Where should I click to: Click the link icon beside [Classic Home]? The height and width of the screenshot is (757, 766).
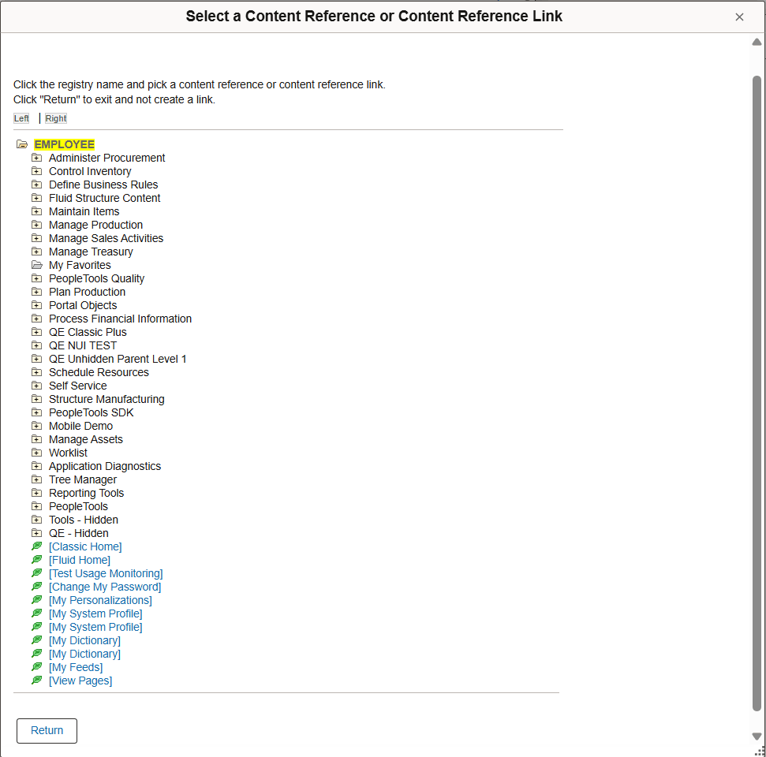[x=36, y=546]
